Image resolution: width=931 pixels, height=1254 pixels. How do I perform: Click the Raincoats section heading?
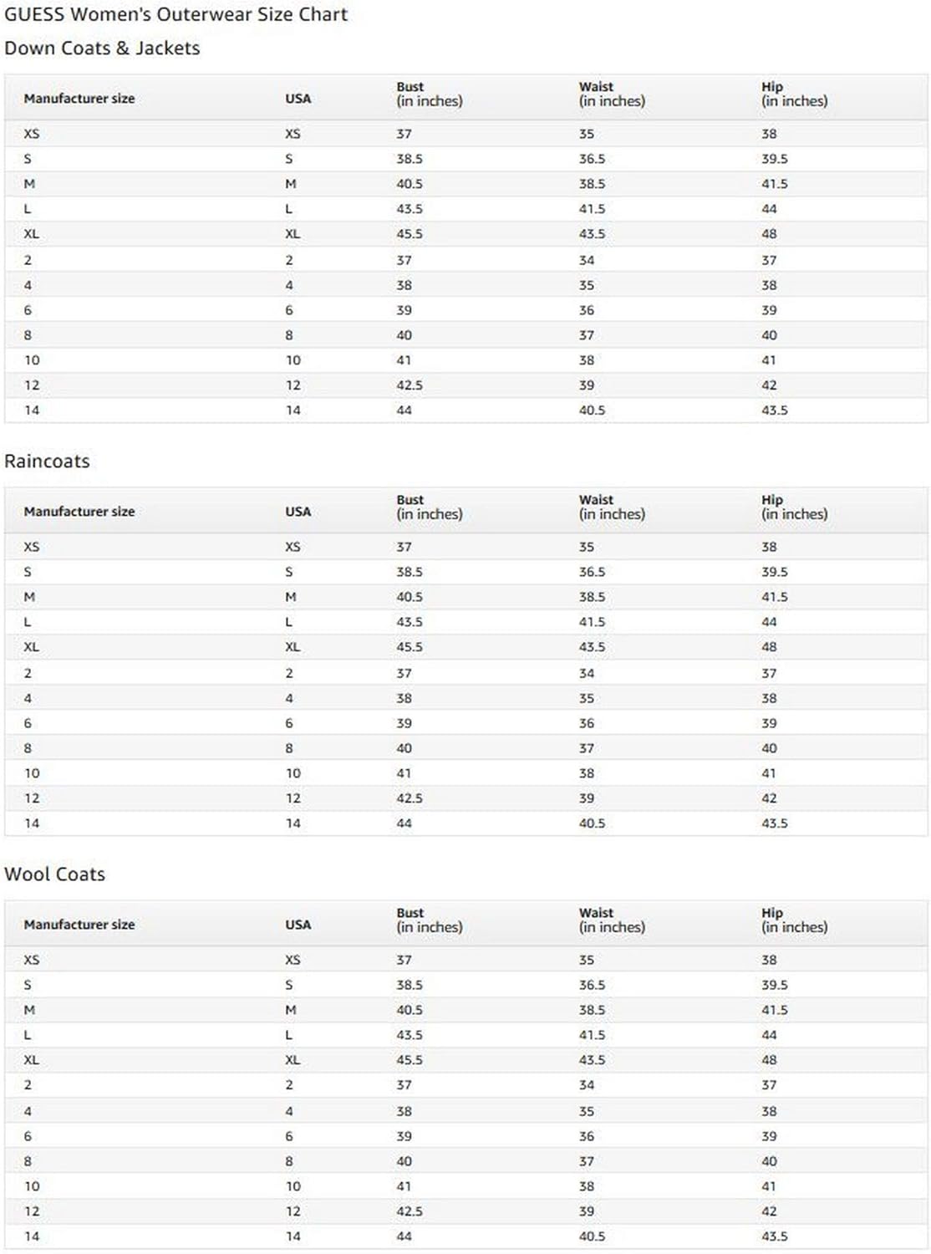[x=47, y=461]
